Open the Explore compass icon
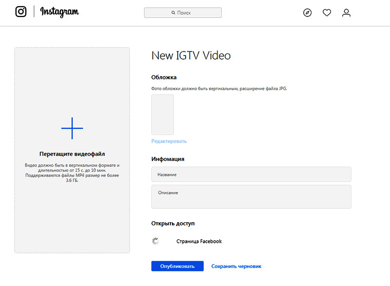390x286 pixels. 307,12
